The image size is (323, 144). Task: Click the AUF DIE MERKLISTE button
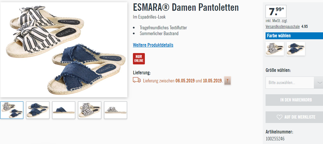pos(294,117)
